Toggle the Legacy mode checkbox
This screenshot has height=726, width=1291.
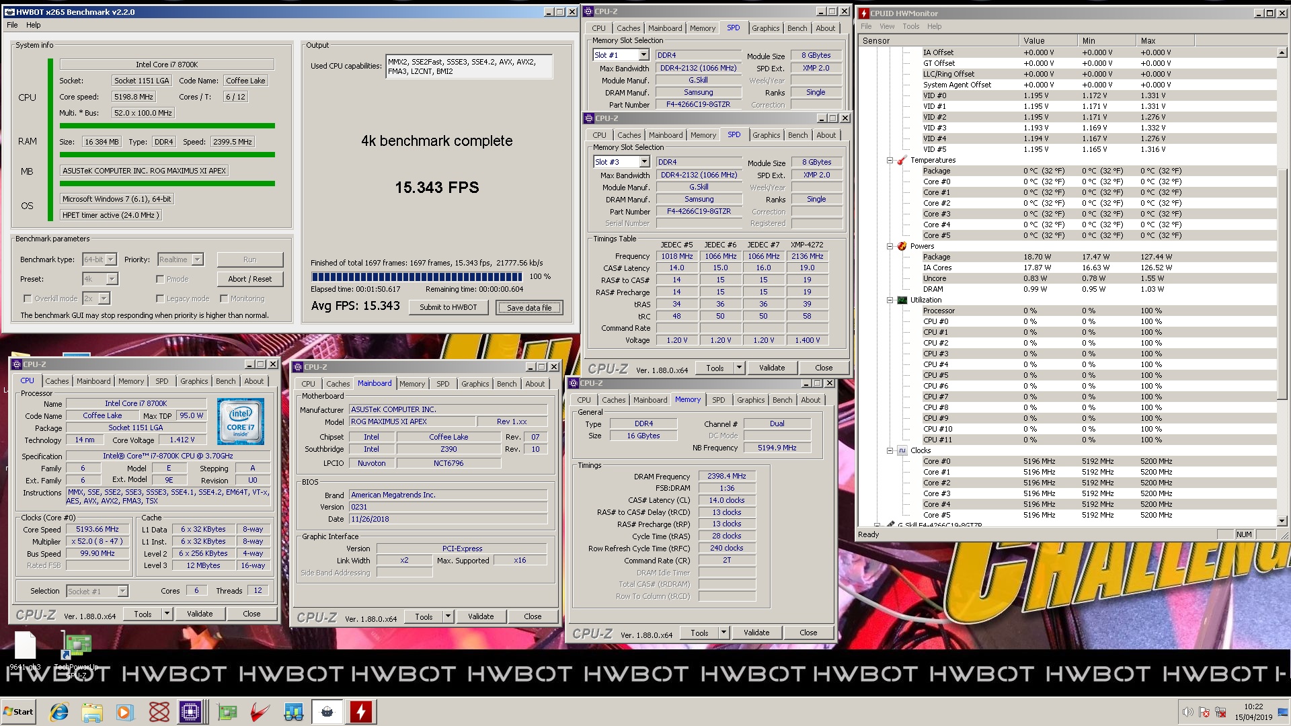pos(160,298)
